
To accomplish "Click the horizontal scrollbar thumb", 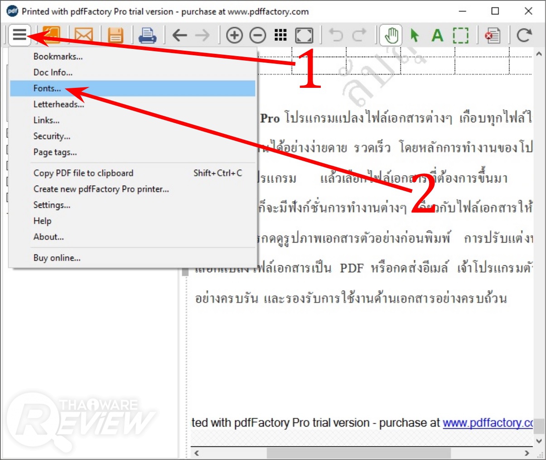I will pyautogui.click(x=358, y=453).
